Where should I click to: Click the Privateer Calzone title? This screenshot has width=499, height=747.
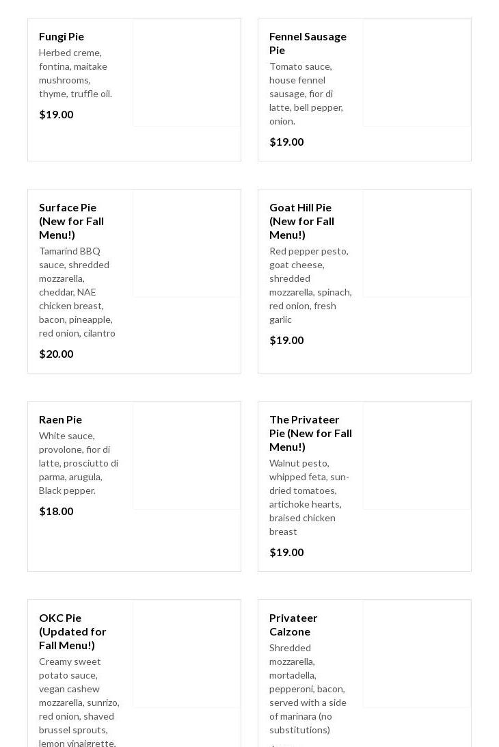click(293, 625)
